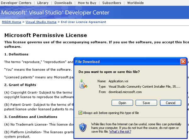Click the download.microsoft.com source text
This screenshot has width=189, height=140.
point(125,92)
